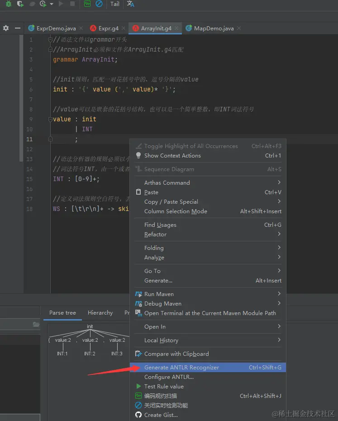Click the lightbulb icon beside Show Context Actions
This screenshot has height=421, width=338.
pos(138,155)
